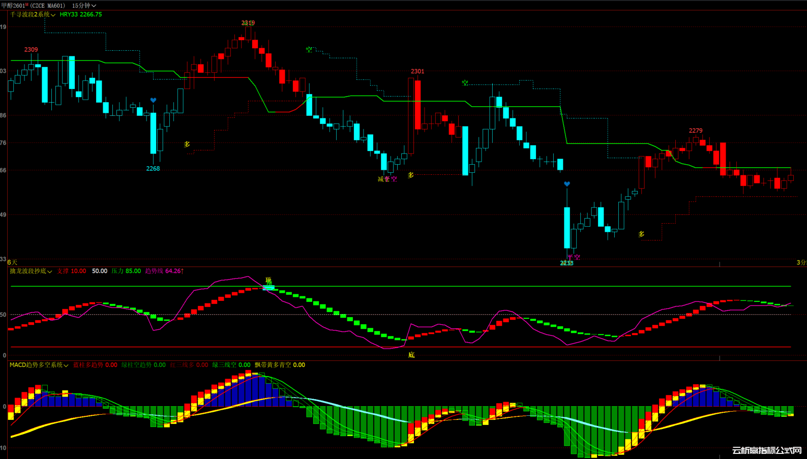807x459 pixels.
Task: Click the blue heart marker above the 2233 low
Action: pos(567,184)
